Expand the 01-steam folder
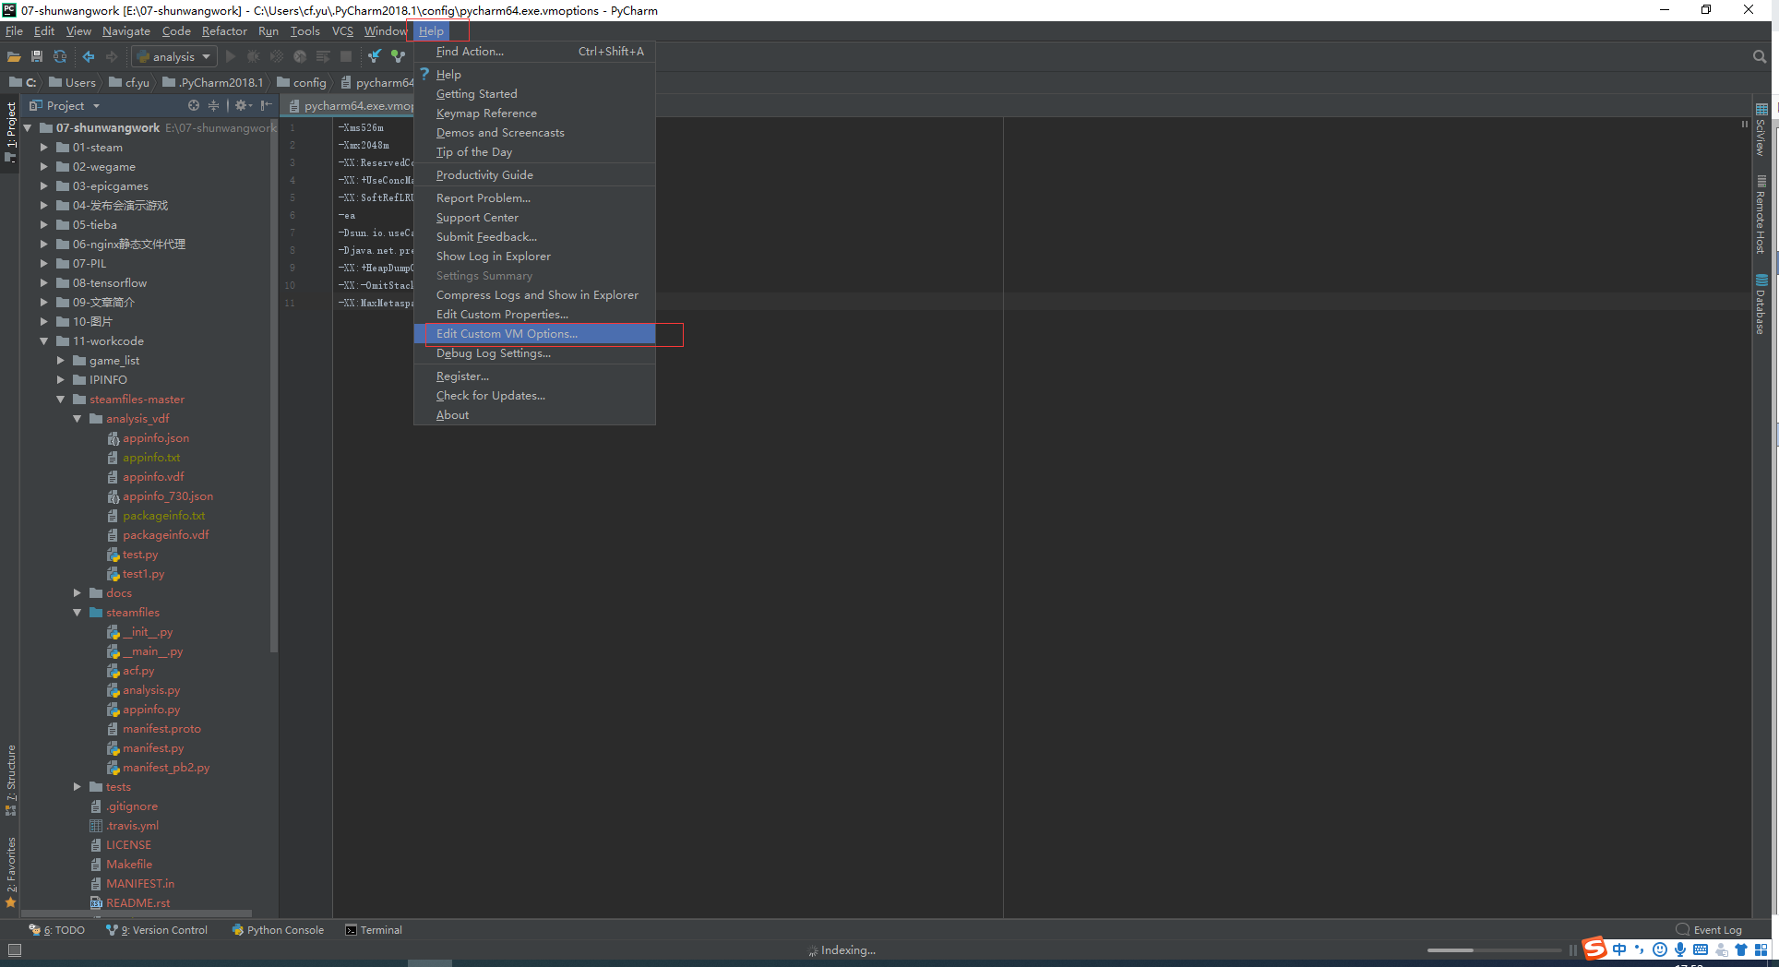 (x=43, y=148)
